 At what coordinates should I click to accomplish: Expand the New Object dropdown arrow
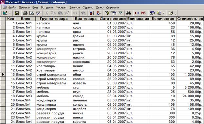(x=164, y=13)
